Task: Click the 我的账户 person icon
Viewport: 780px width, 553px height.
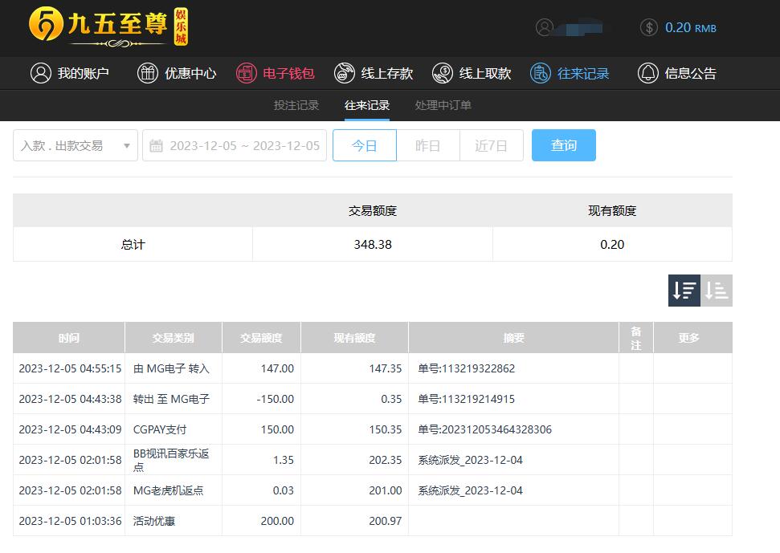Action: pos(41,73)
